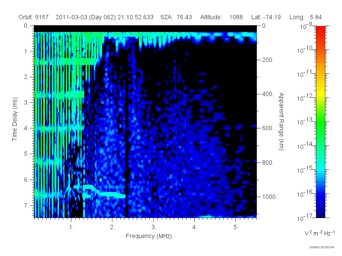Click the dark vertical gap near 2.3 MHz
The height and width of the screenshot is (256, 342).
click(x=127, y=152)
